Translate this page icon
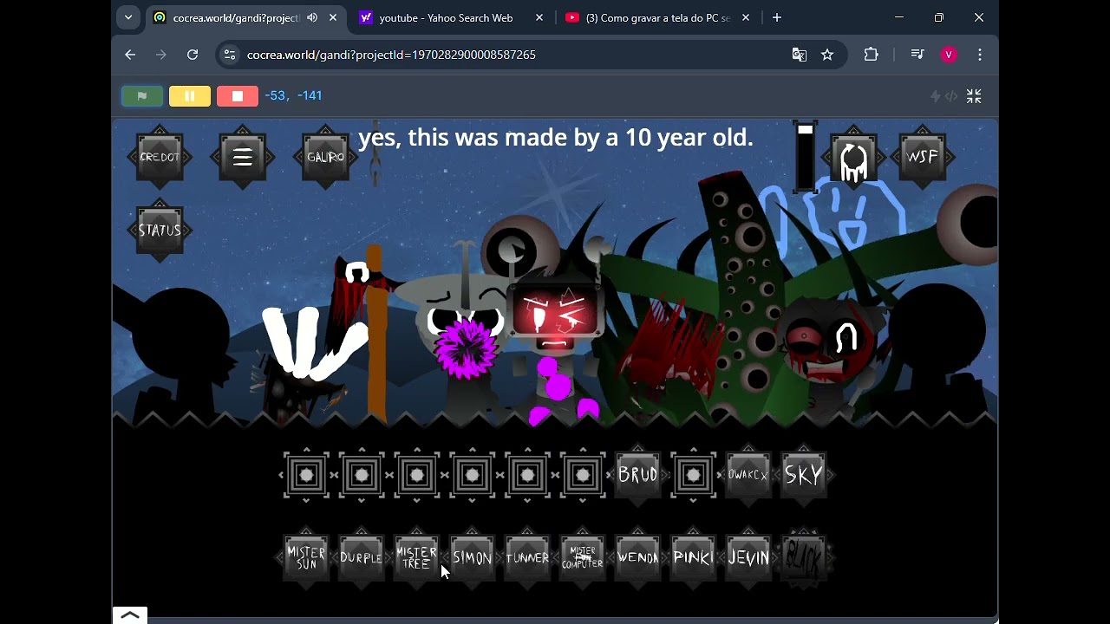The image size is (1110, 624). [x=800, y=55]
